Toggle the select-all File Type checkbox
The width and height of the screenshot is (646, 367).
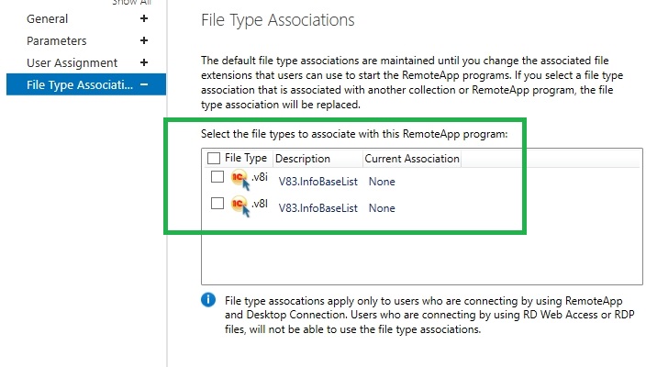214,158
